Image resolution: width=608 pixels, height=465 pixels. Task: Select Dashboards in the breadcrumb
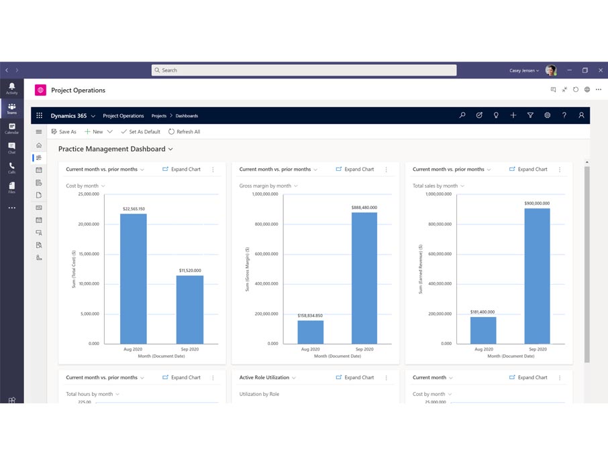coord(187,115)
